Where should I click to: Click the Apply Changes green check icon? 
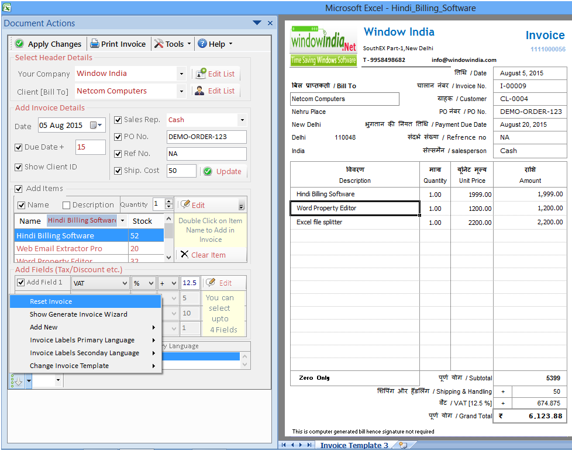click(19, 44)
